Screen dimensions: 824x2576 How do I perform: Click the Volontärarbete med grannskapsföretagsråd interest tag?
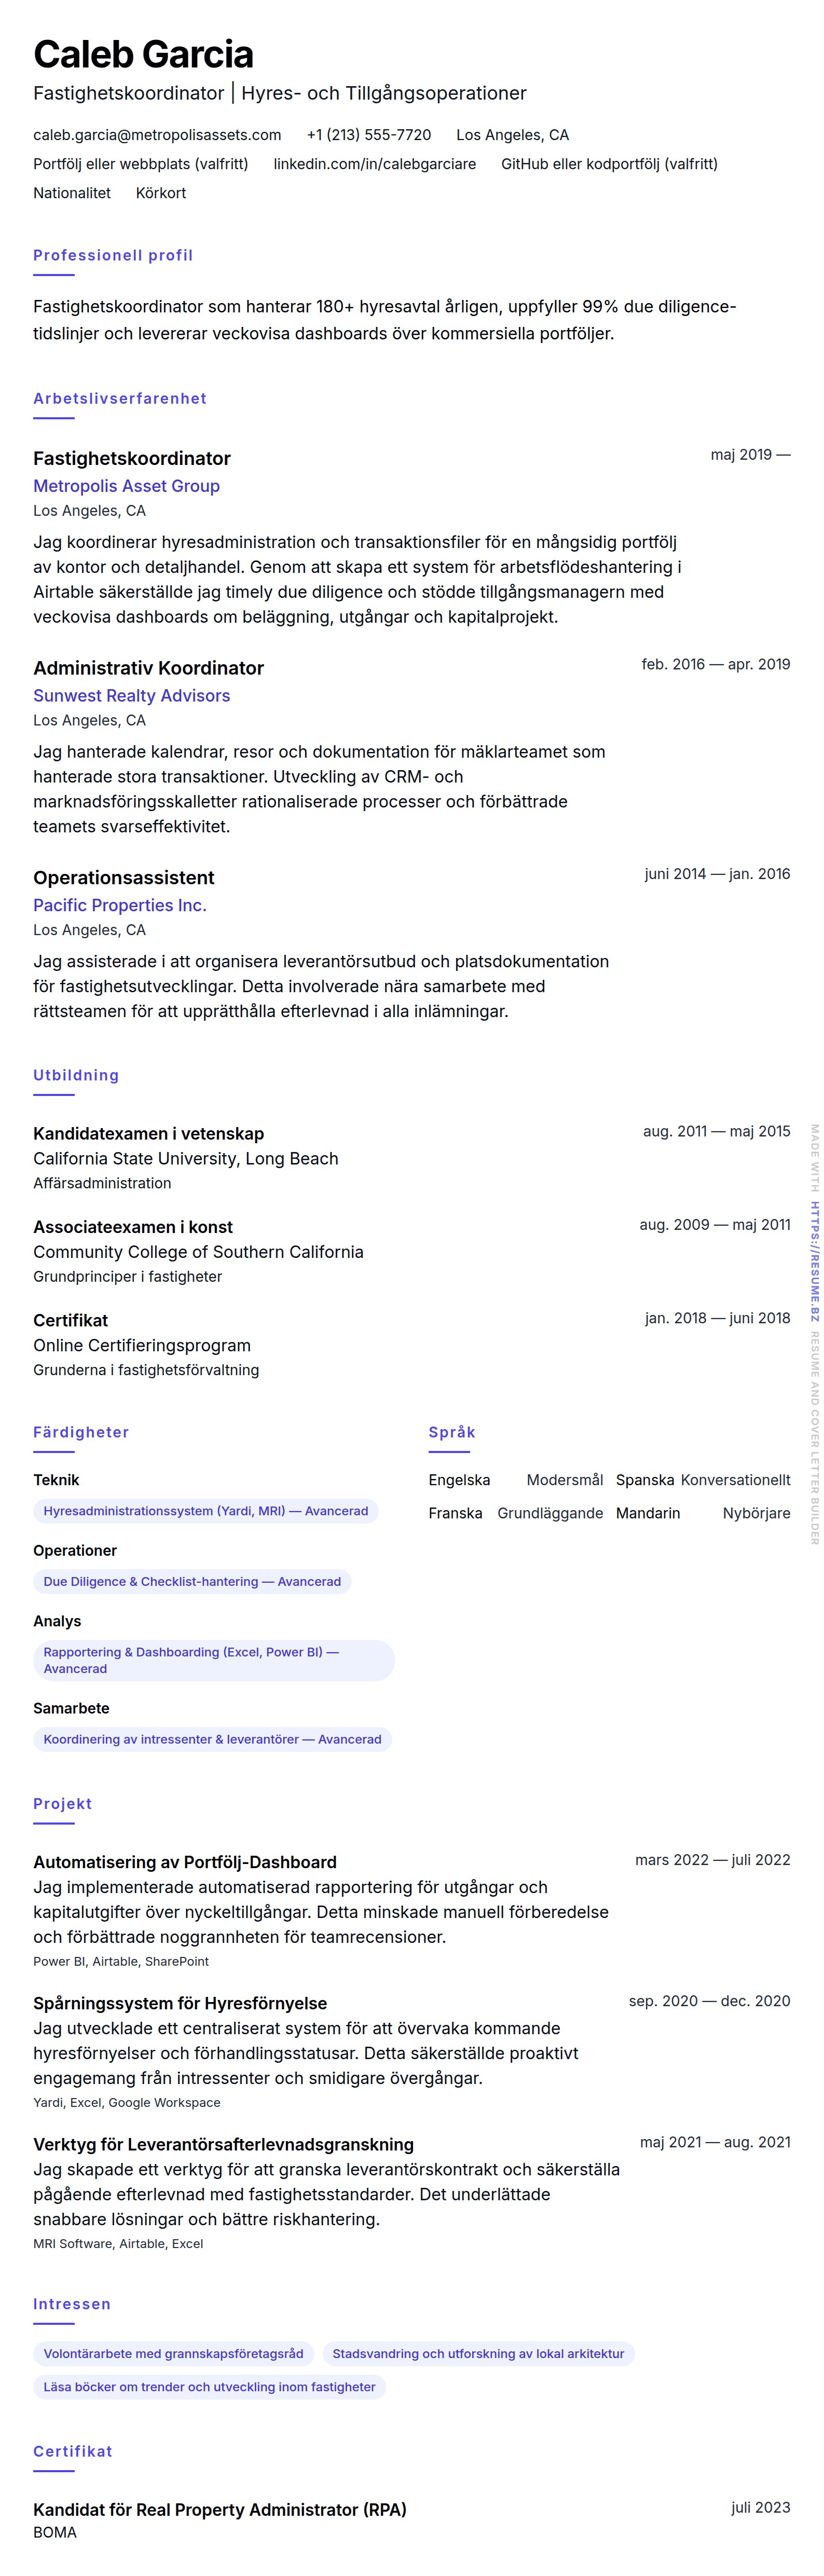(x=173, y=2353)
